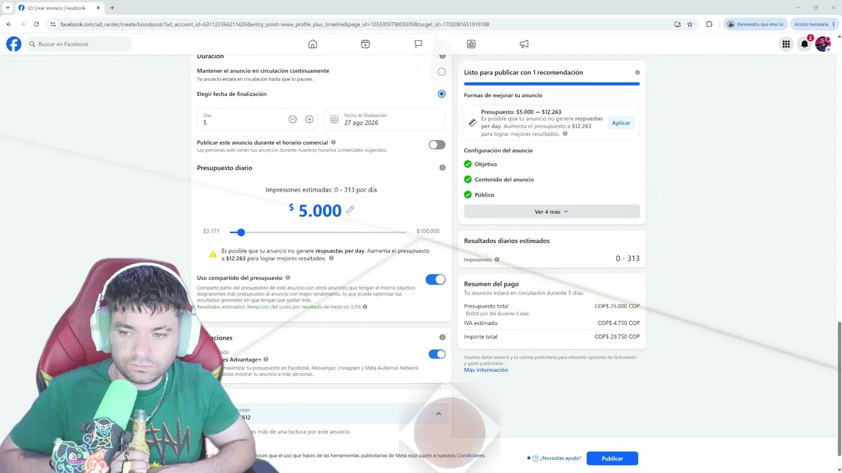Viewport: 842px width, 473px height.
Task: Show info for Impresiones estimate
Action: [x=497, y=259]
